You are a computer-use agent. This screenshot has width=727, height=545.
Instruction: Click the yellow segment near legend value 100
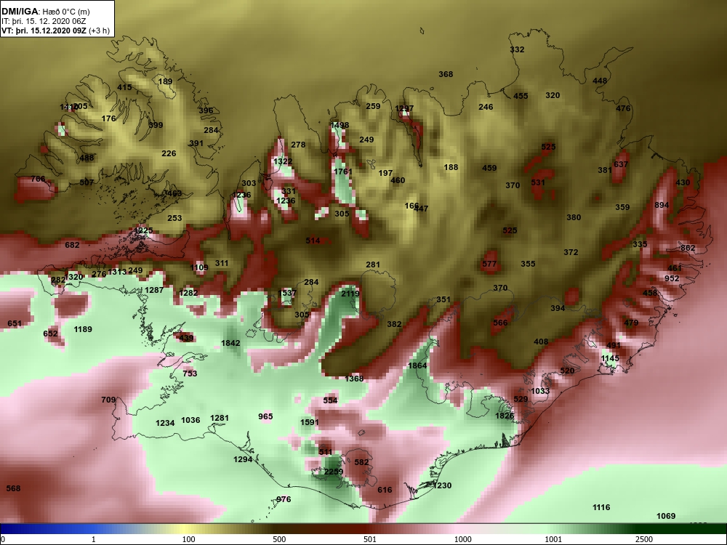[x=185, y=529]
